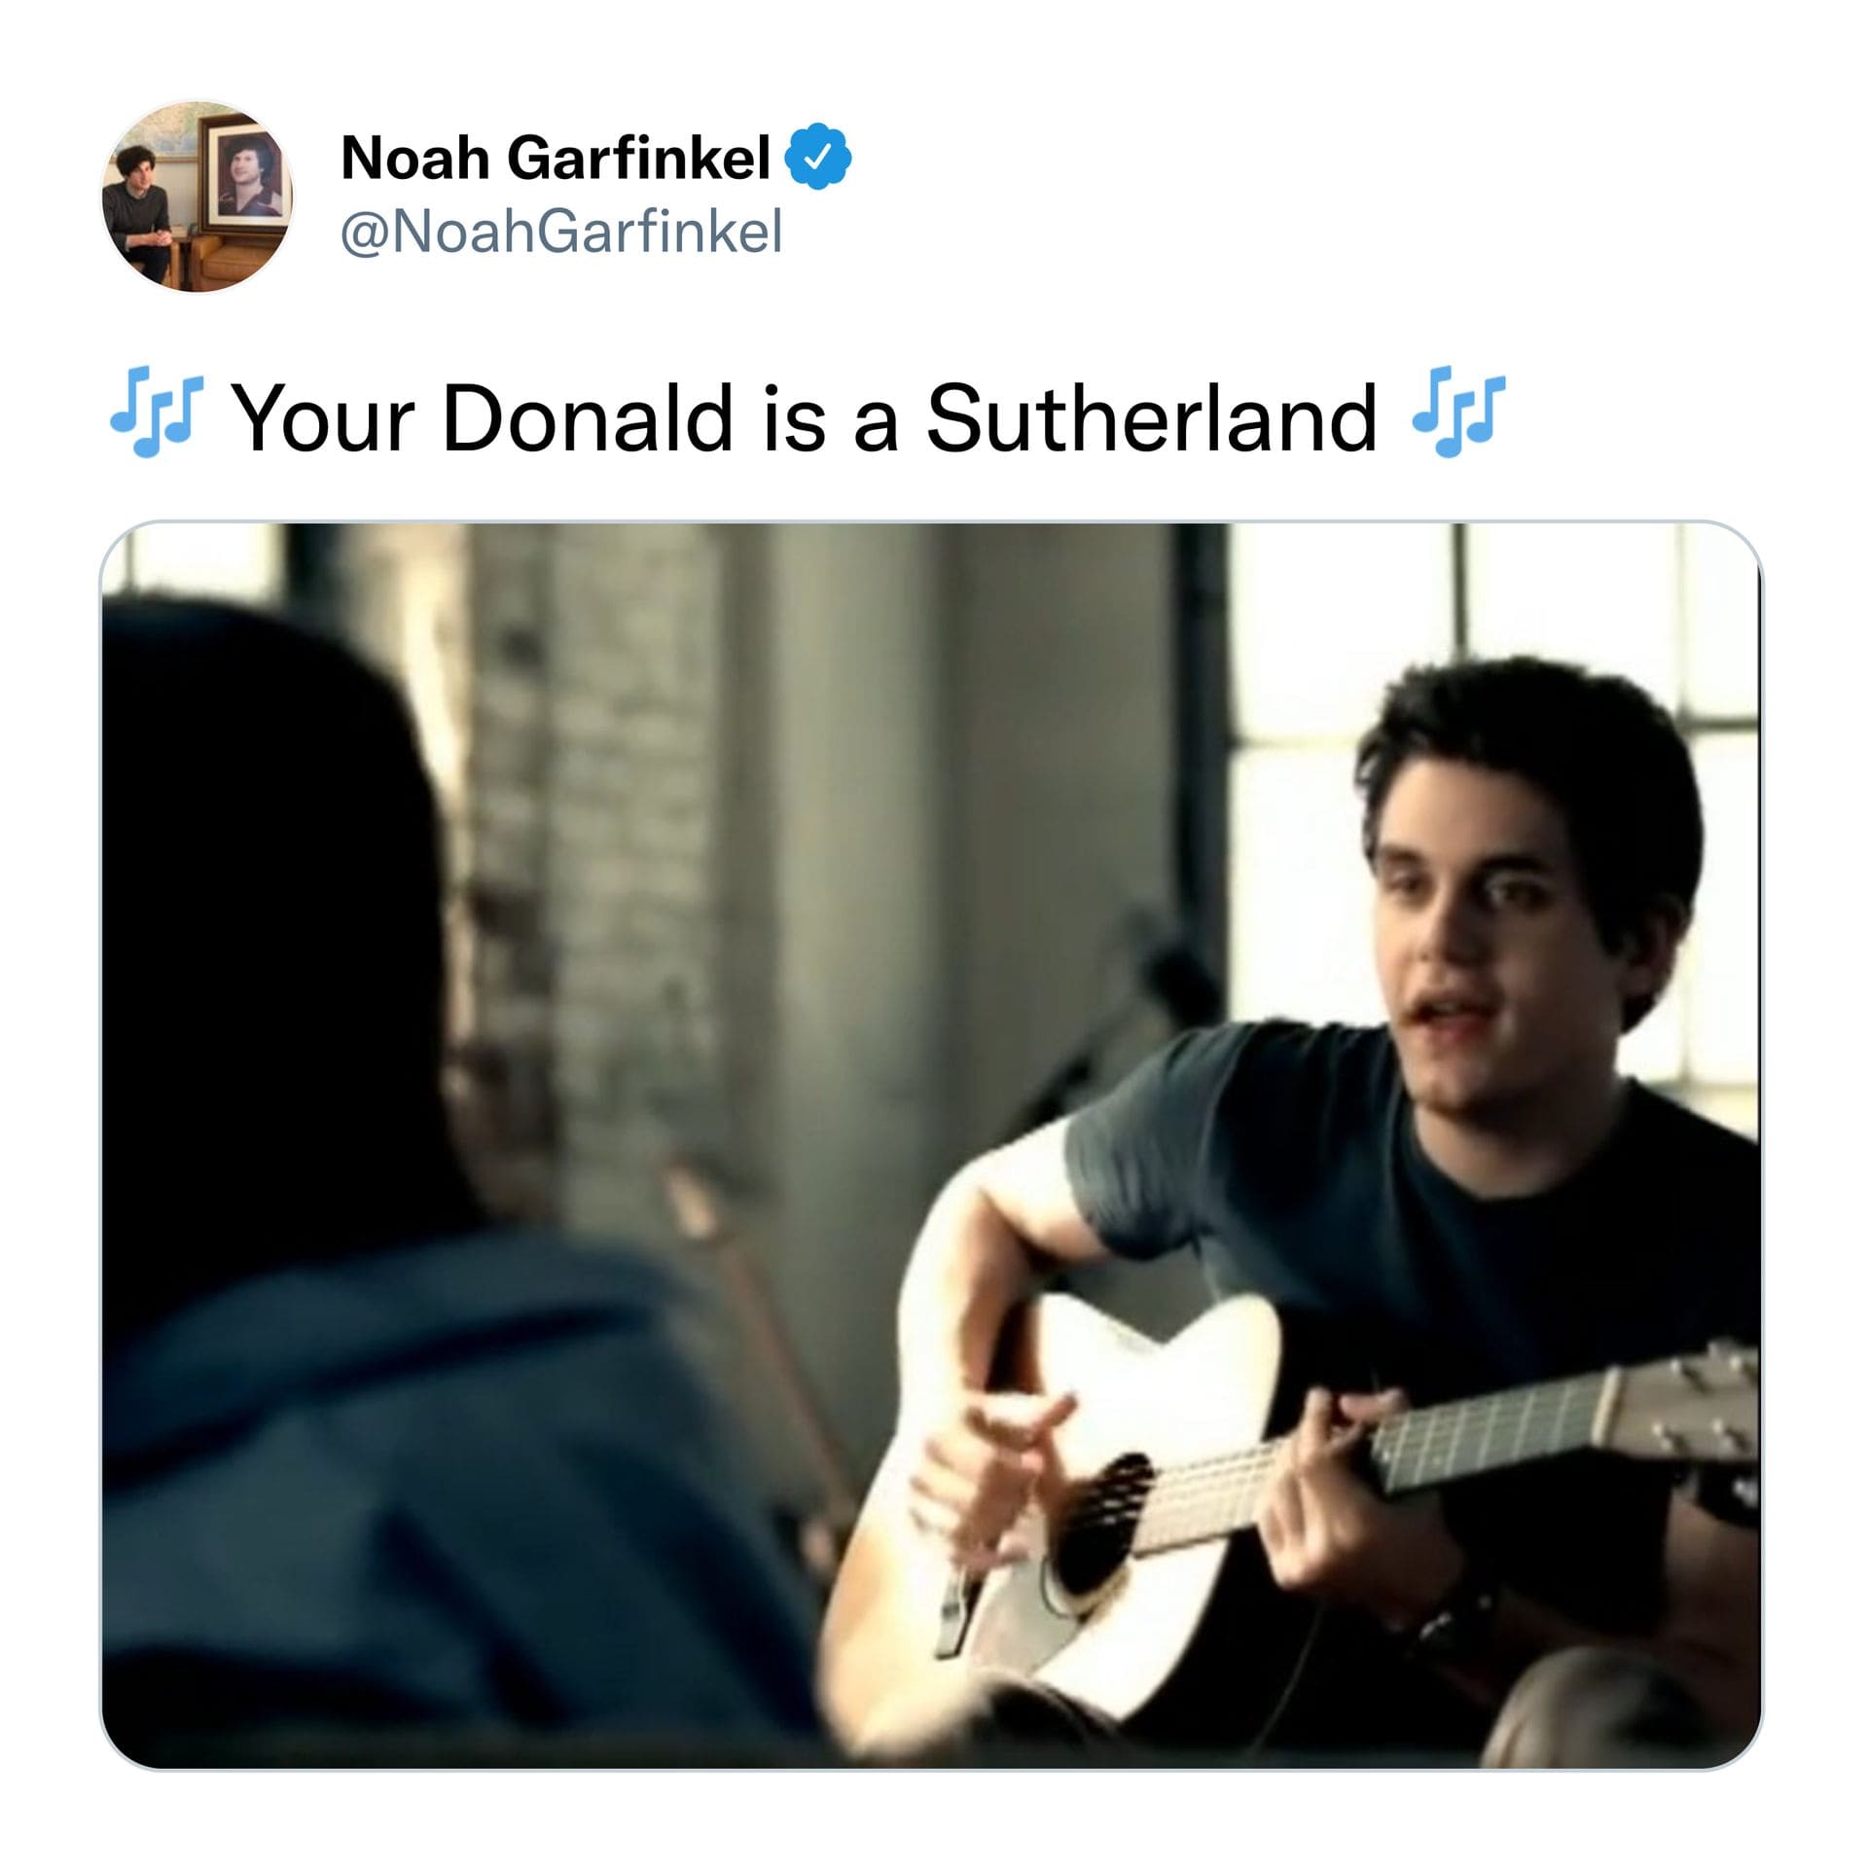Click the blue verified checkmark badge

[818, 157]
